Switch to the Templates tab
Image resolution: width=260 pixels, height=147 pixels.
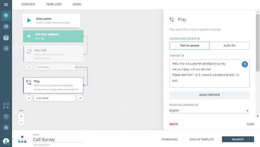click(x=54, y=4)
